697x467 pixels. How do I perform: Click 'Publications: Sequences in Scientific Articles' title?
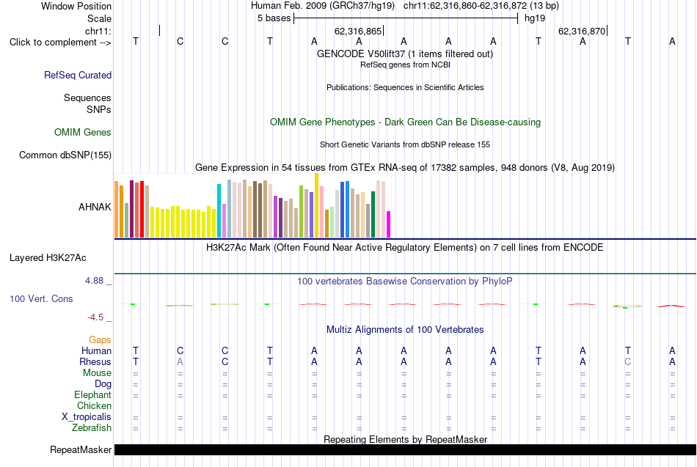pyautogui.click(x=405, y=87)
